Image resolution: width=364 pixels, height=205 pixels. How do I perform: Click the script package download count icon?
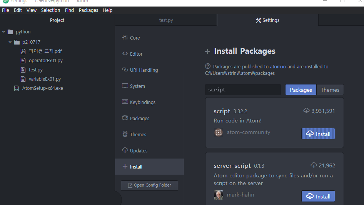(306, 111)
